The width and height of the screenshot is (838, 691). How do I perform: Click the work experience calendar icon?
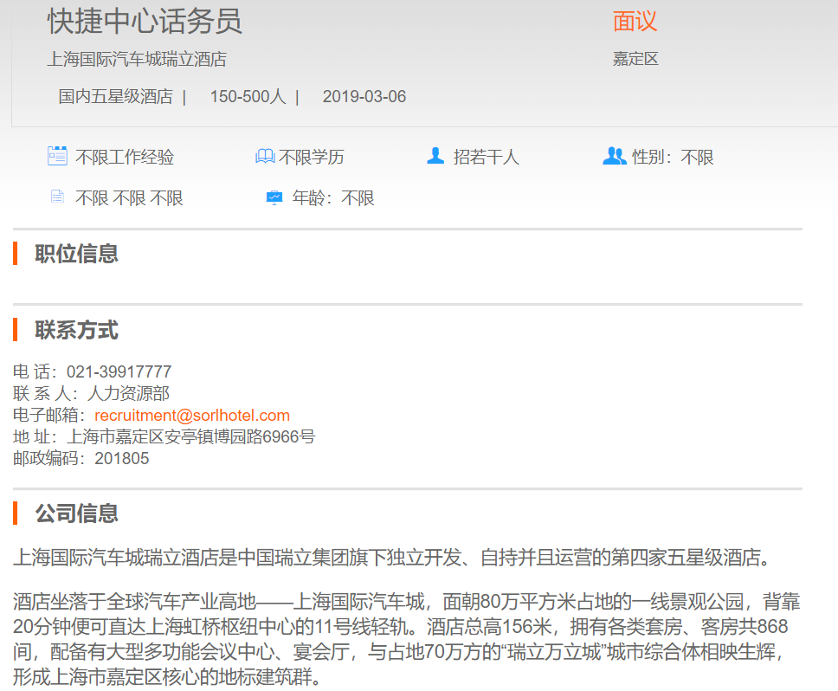point(57,157)
